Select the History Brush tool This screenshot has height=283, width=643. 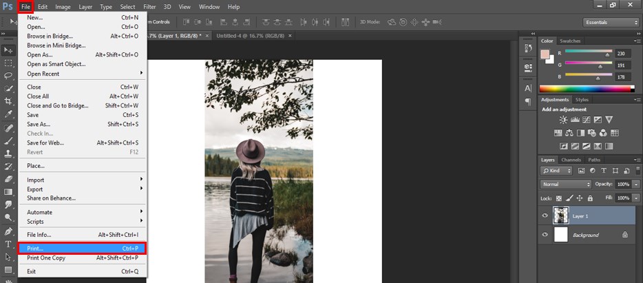[8, 167]
